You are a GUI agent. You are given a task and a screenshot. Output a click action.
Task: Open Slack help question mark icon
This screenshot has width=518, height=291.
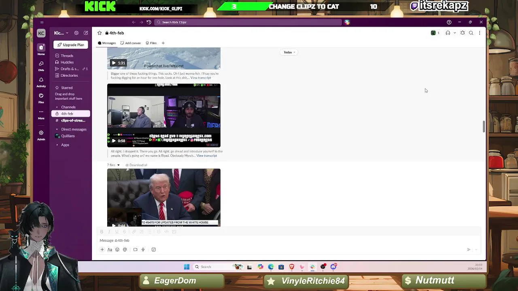(x=449, y=22)
